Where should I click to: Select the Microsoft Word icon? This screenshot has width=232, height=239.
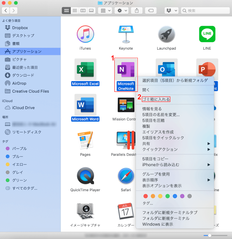85,105
